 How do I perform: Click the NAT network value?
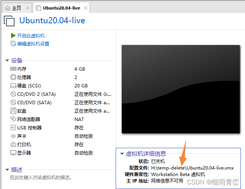[79, 120]
